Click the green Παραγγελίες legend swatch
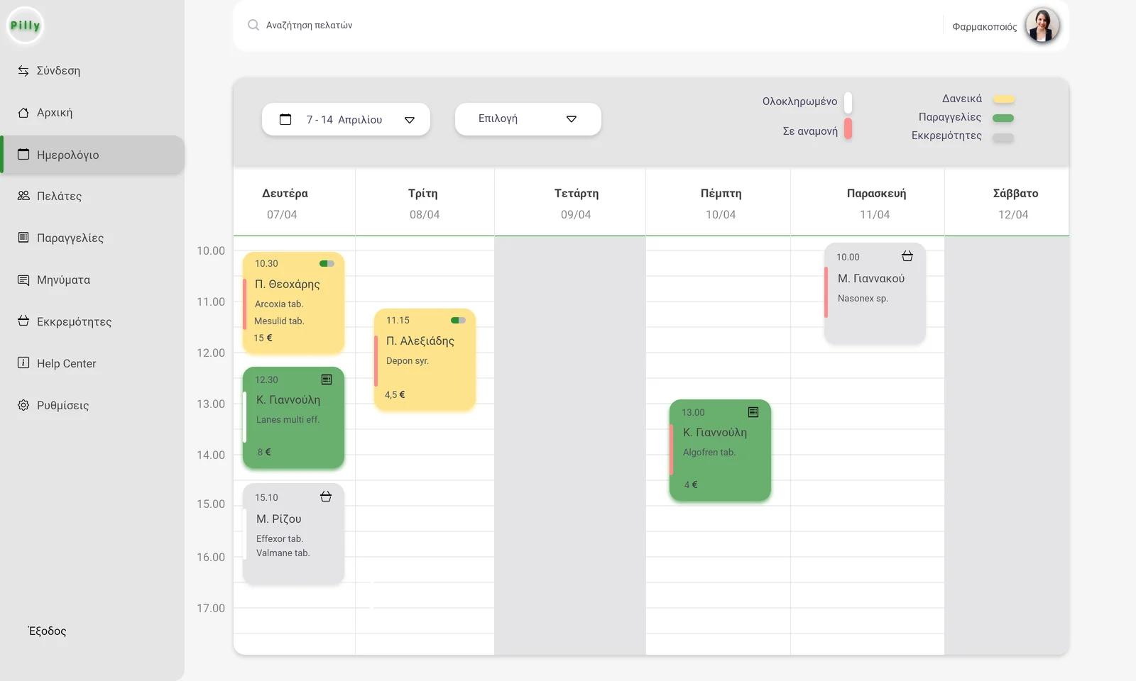 point(1003,118)
